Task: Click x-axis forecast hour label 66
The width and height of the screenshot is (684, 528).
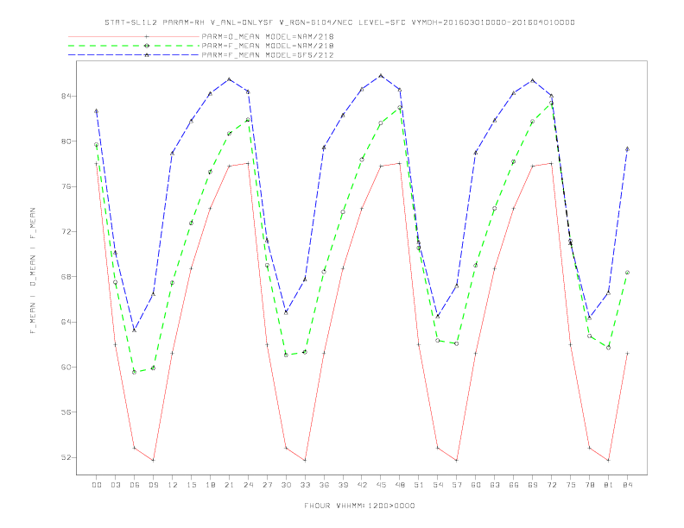Action: click(x=514, y=485)
